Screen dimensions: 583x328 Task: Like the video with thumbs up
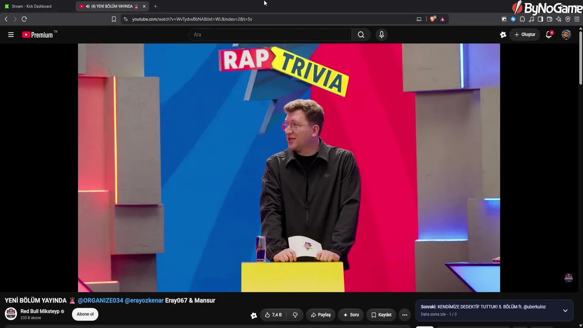coord(273,315)
